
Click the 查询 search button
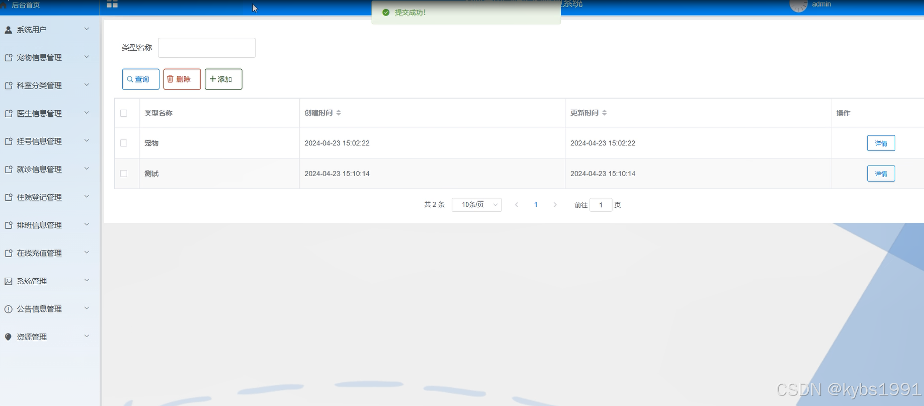141,79
